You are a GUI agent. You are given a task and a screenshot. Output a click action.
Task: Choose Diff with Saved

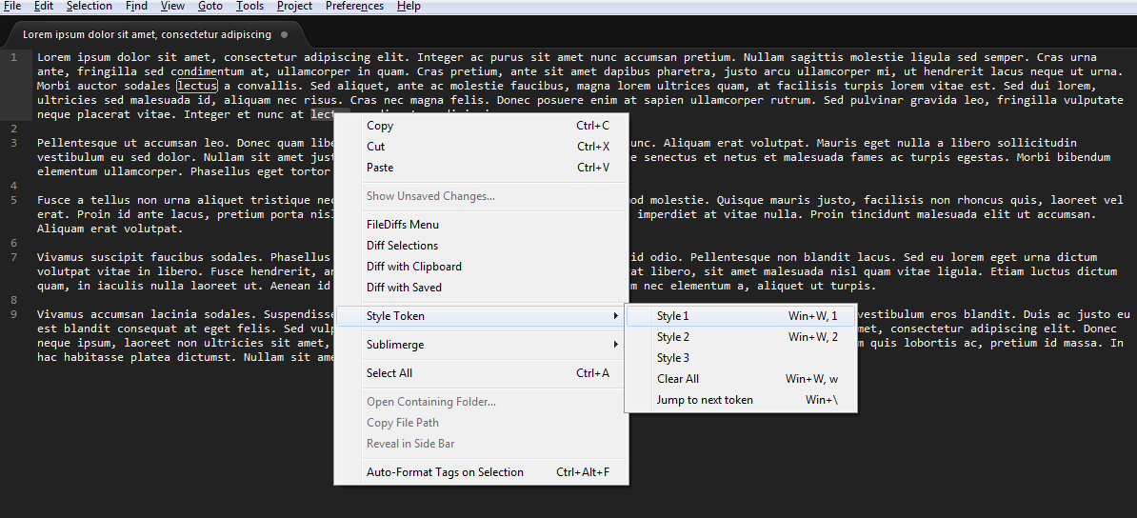pos(482,288)
